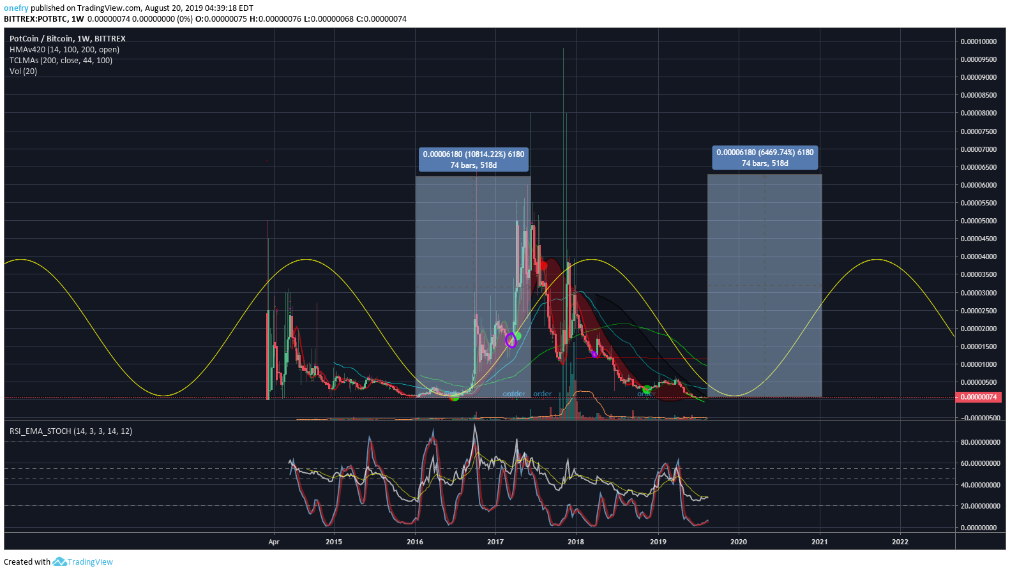Click the 2016 label on the time axis
1010x573 pixels.
click(x=415, y=542)
